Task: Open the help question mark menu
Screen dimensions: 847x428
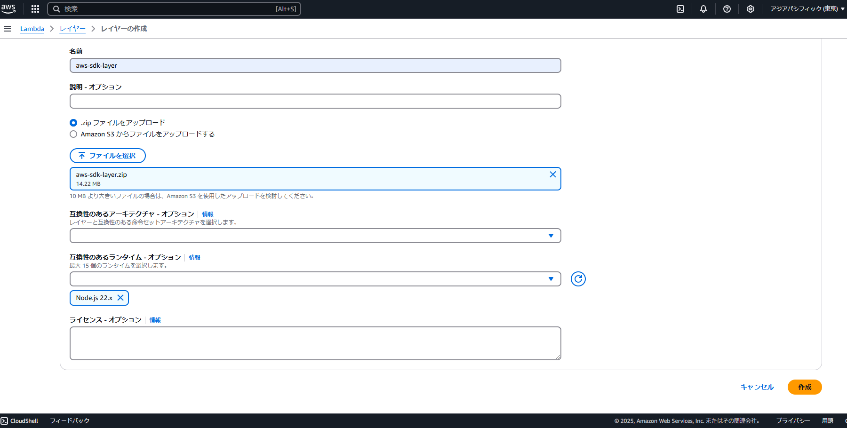Action: pos(727,9)
